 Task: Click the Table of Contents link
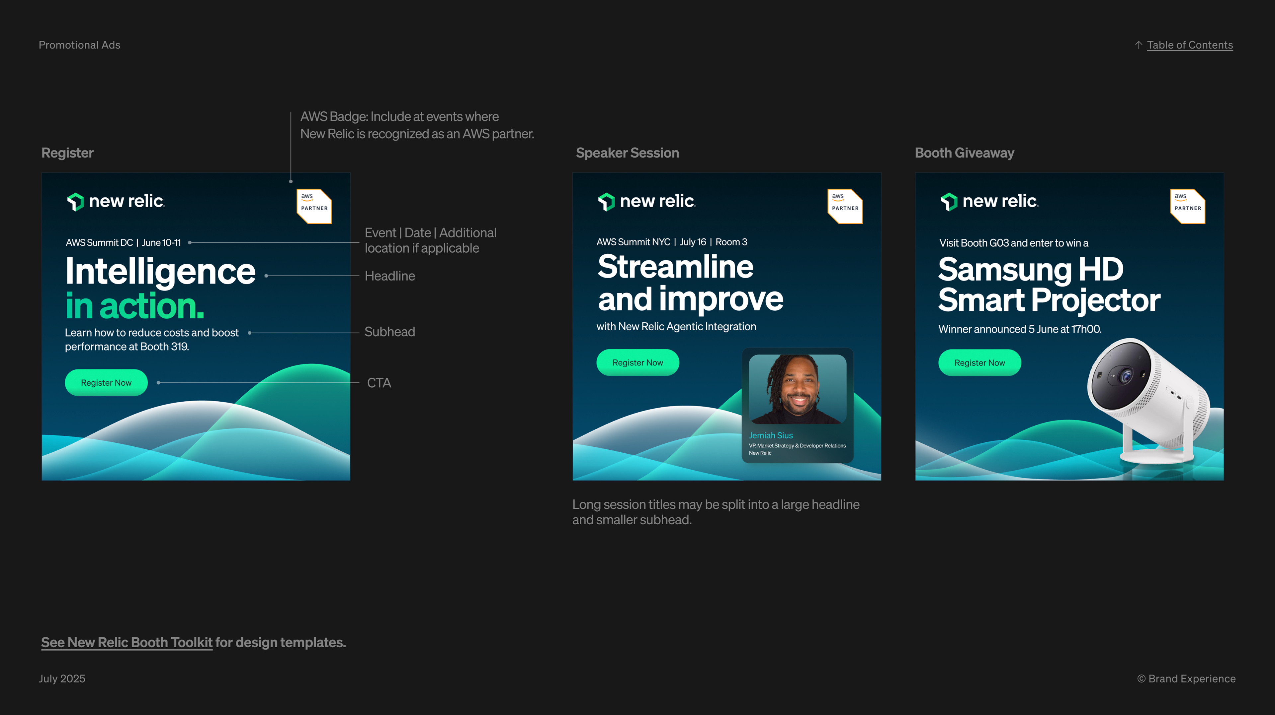click(x=1189, y=45)
